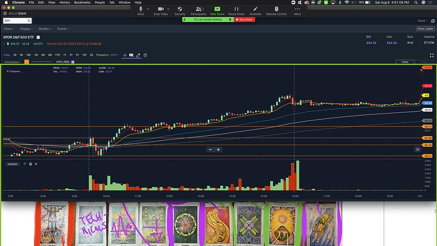This screenshot has width=437, height=246.
Task: Click the Undo button
Action: (405, 62)
